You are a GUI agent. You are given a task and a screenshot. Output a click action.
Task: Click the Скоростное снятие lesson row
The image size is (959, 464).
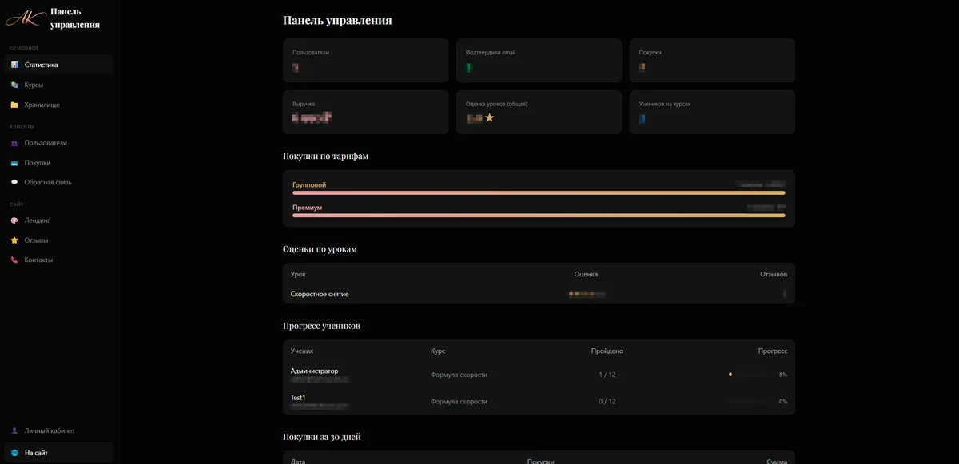tap(539, 294)
